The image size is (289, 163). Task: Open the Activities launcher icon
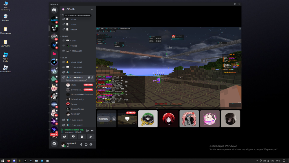pyautogui.click(x=82, y=137)
